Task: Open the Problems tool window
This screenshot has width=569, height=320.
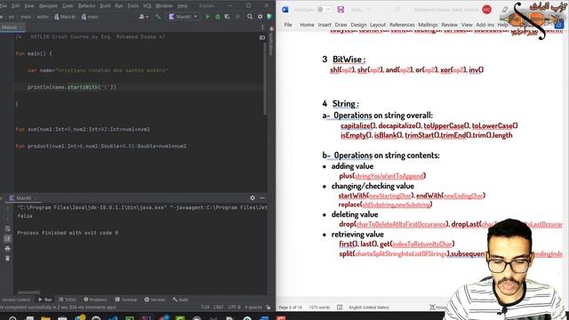Action: (95, 300)
